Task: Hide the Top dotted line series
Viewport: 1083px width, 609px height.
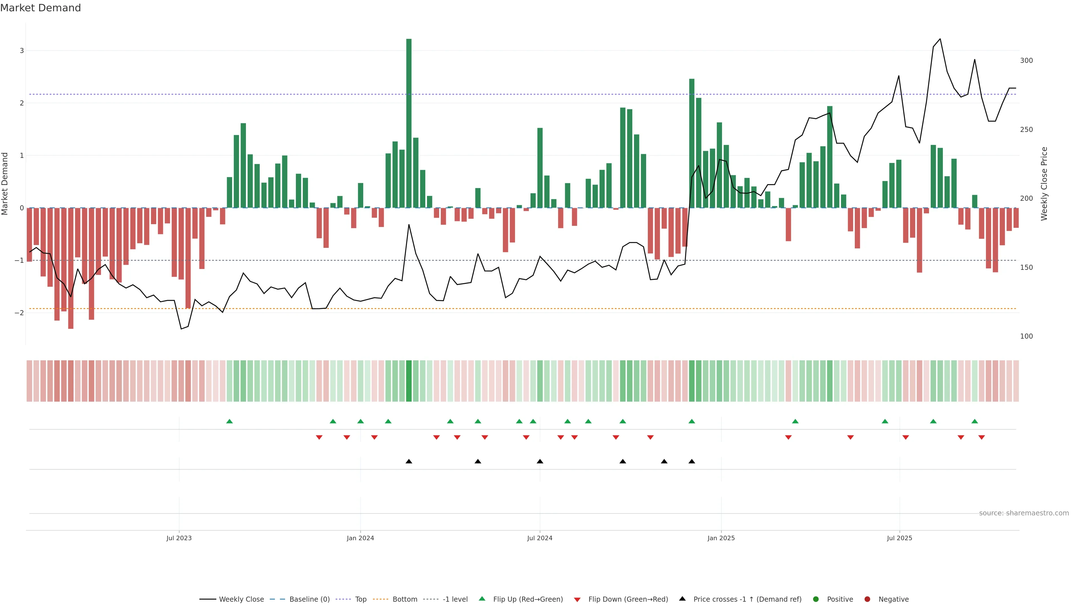Action: 361,599
